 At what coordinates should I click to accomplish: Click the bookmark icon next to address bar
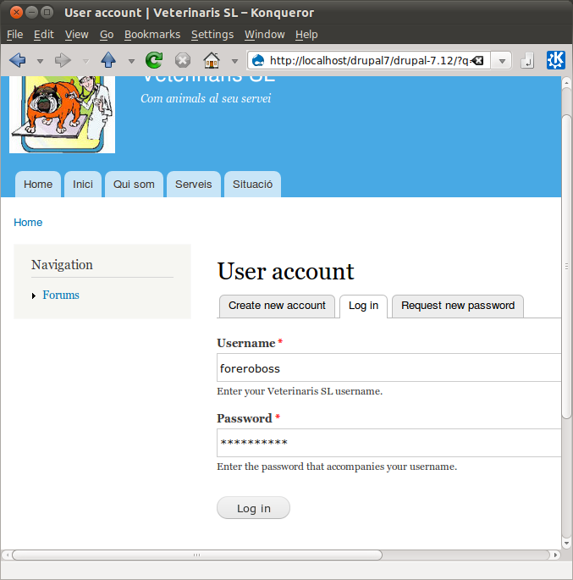click(527, 60)
